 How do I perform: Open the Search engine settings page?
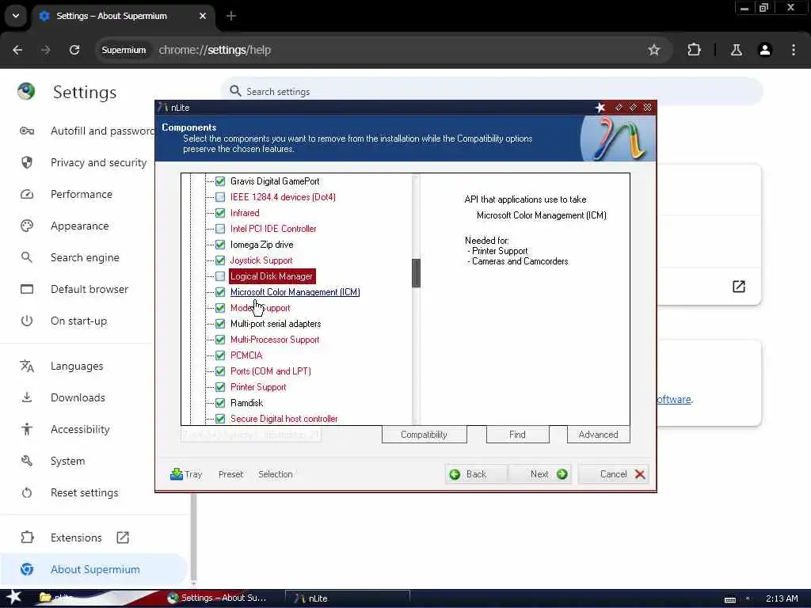click(x=85, y=257)
